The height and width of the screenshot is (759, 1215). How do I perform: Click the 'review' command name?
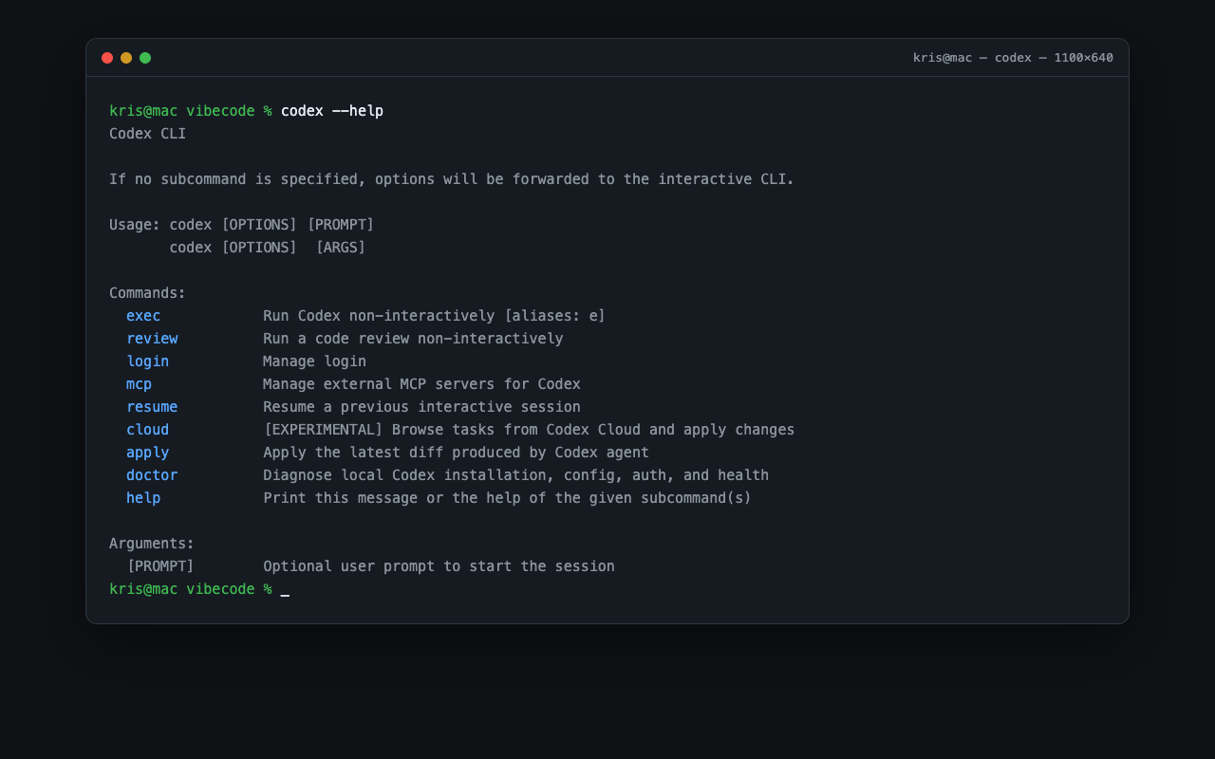(x=152, y=339)
